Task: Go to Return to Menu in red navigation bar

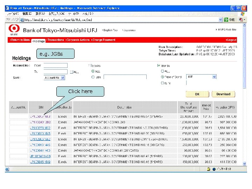Action: [x=20, y=40]
